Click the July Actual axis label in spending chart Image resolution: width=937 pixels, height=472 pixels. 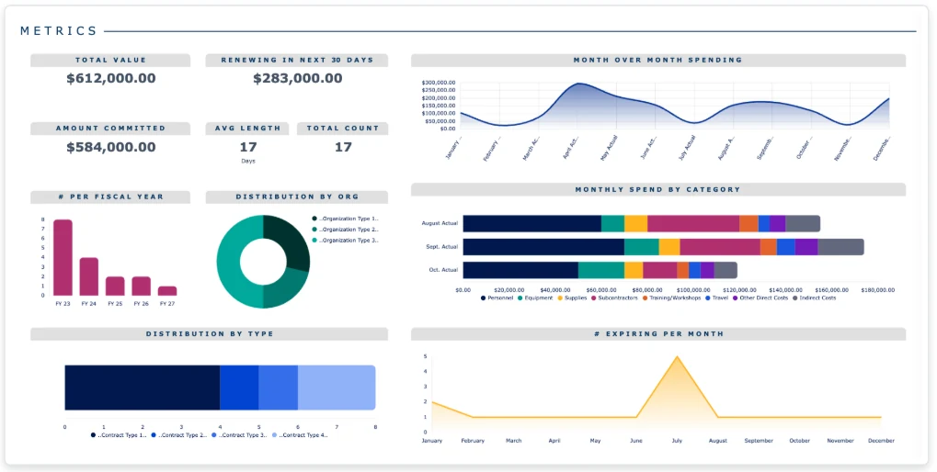pos(687,148)
